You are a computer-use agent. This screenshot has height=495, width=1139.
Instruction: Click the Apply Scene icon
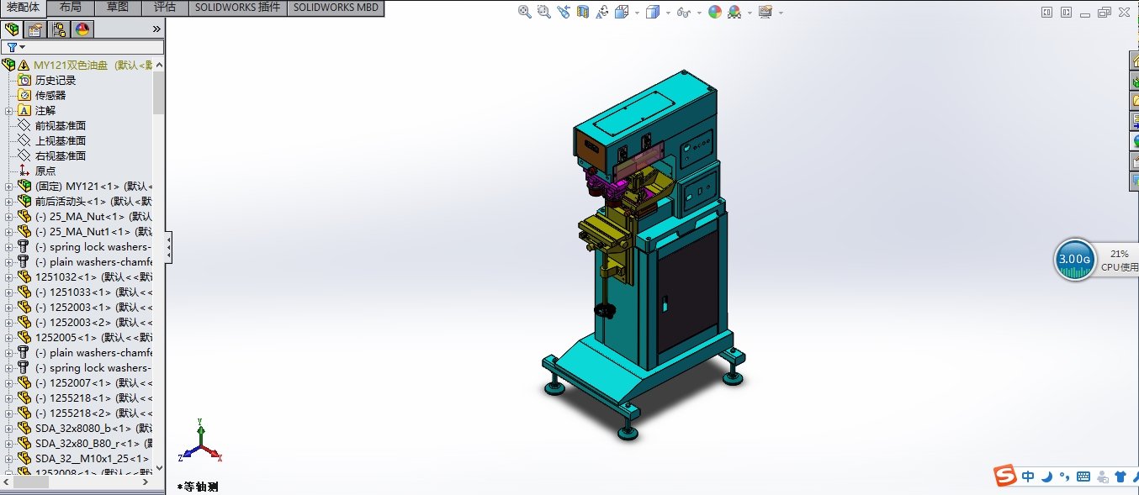point(734,12)
